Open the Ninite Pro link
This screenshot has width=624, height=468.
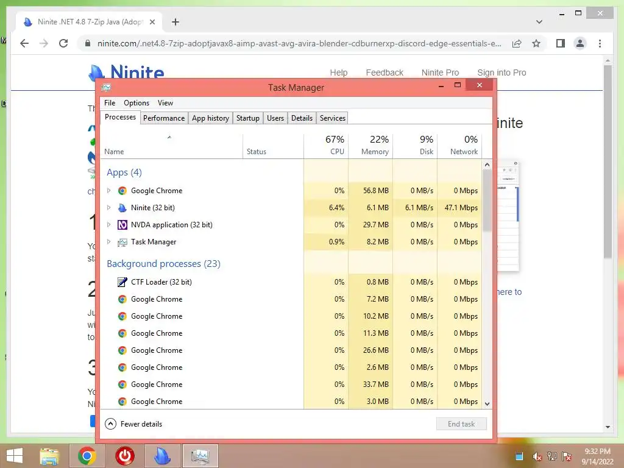click(x=440, y=73)
